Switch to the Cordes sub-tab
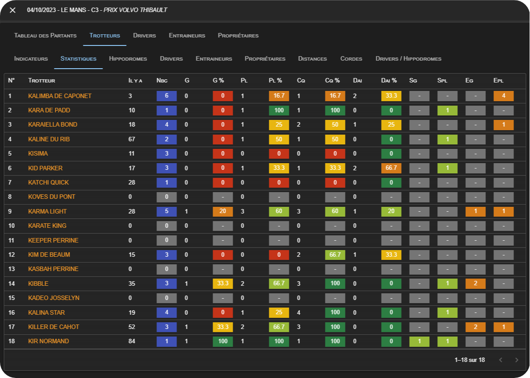Screen dimensions: 530x378 click(x=351, y=59)
